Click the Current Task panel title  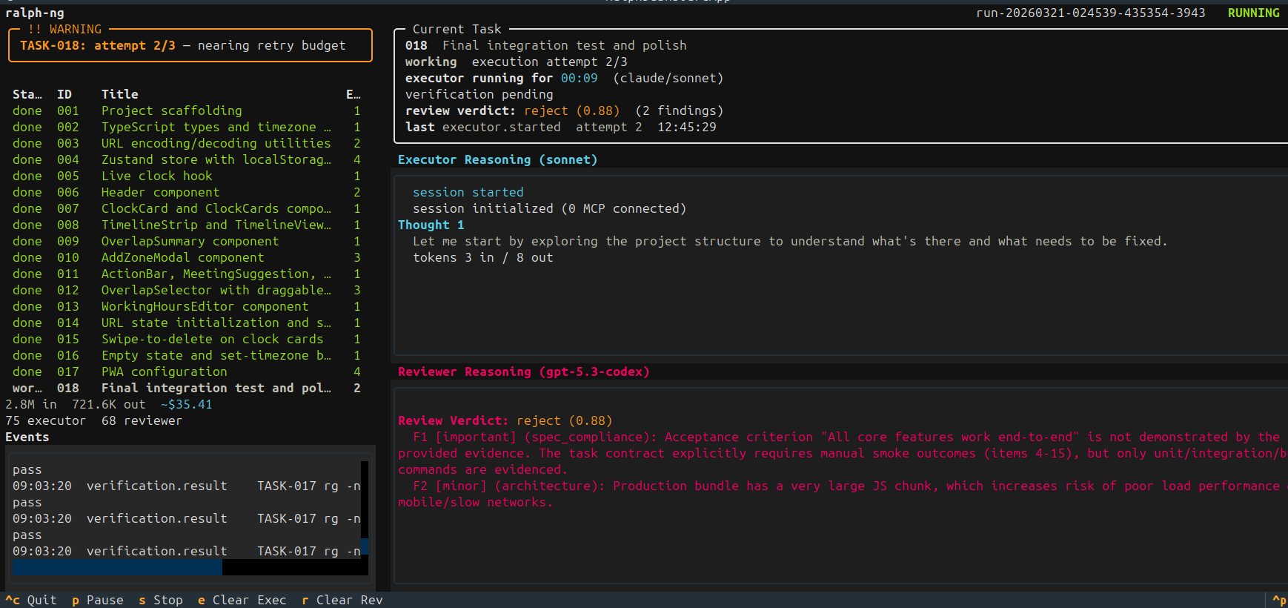(x=457, y=29)
